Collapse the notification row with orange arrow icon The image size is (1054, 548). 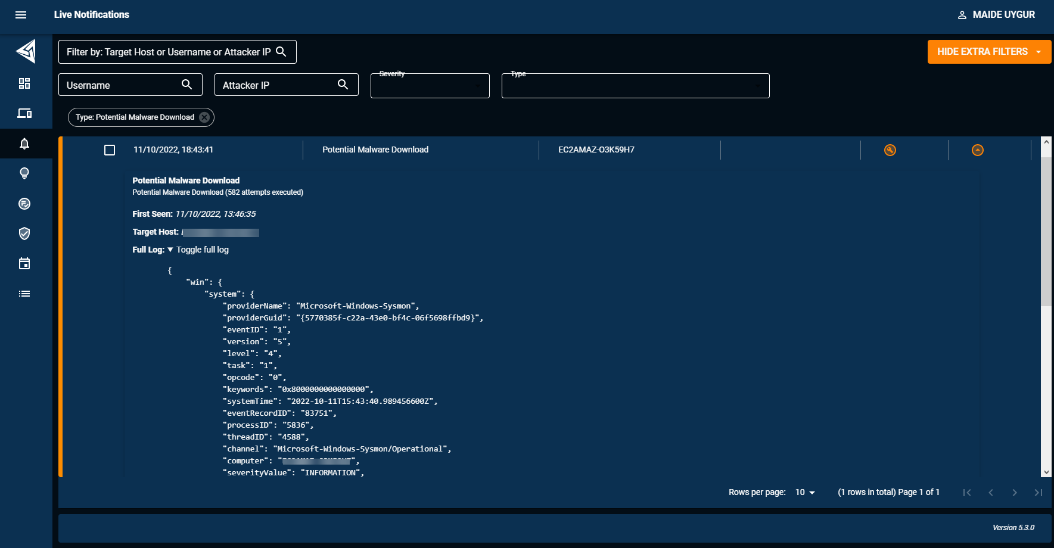click(x=978, y=150)
